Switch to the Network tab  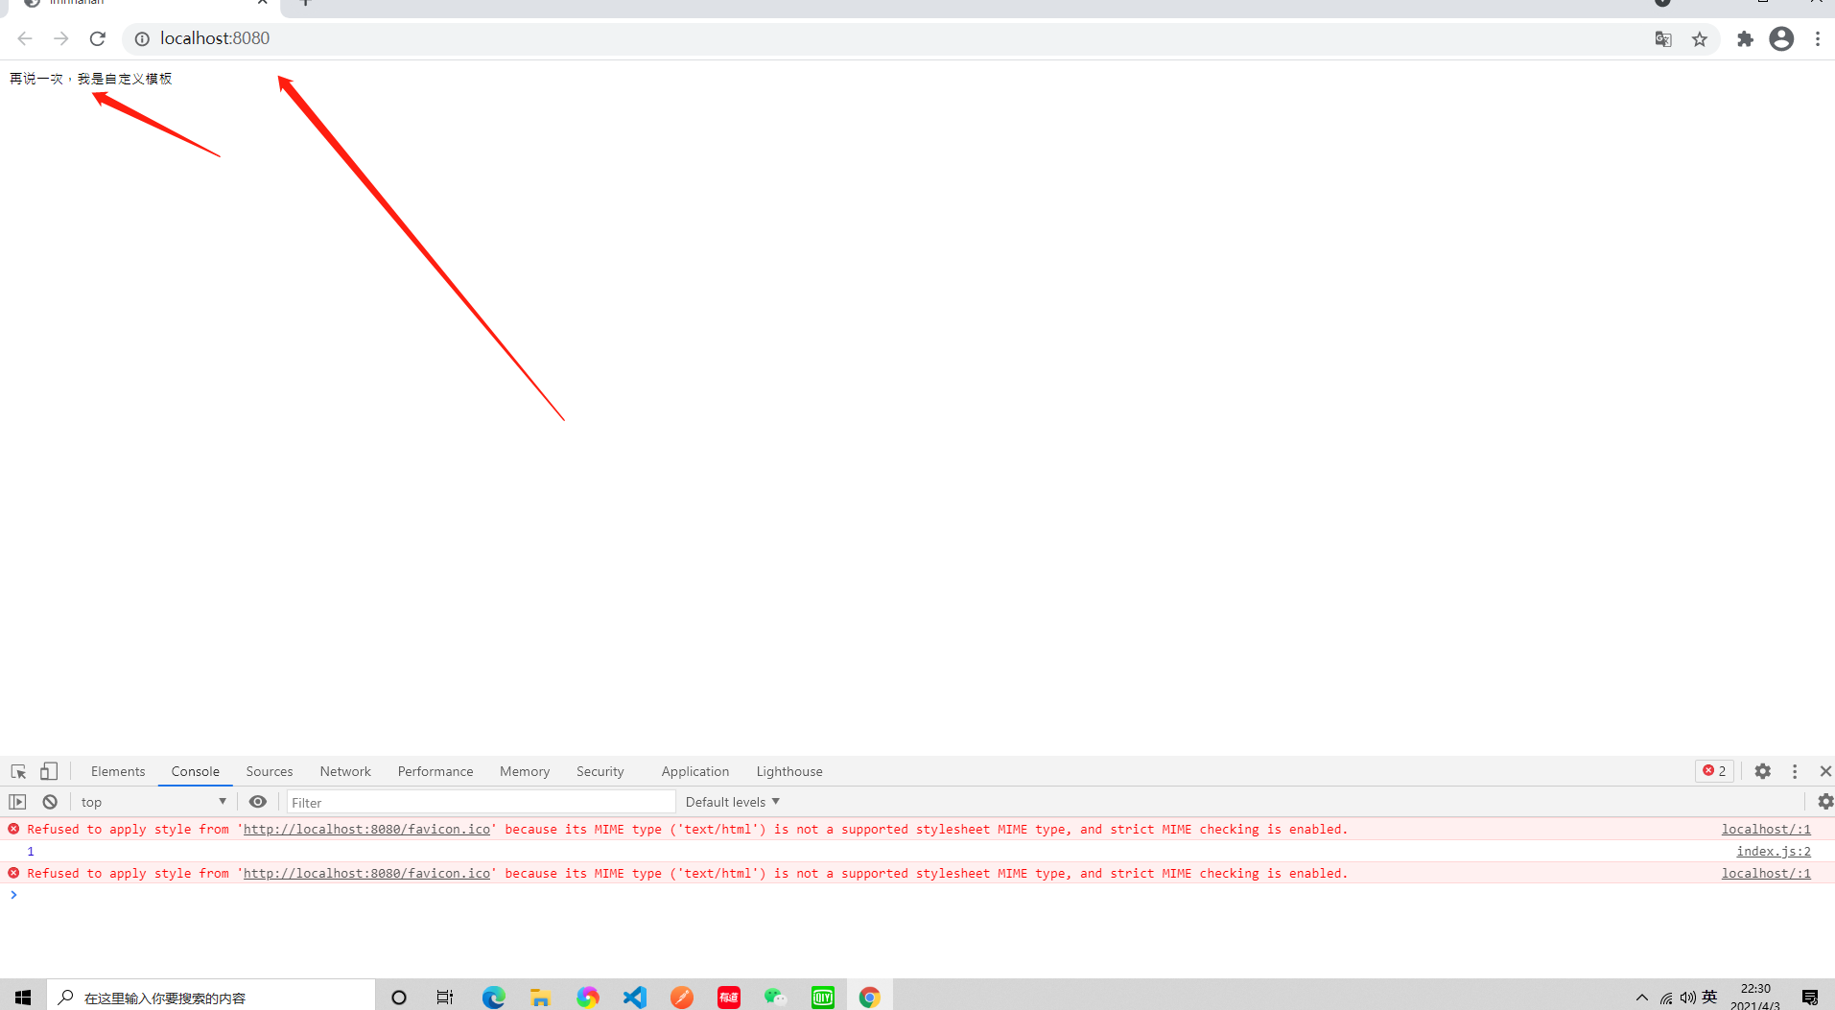coord(344,771)
